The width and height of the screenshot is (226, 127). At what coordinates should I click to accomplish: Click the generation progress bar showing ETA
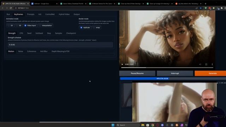[x=173, y=78]
